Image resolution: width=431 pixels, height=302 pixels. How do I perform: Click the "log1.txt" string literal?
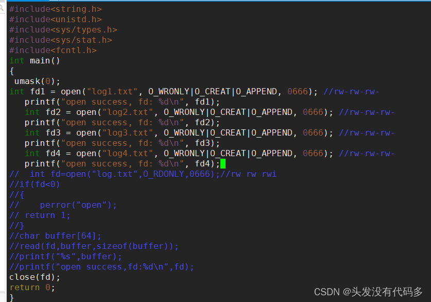(x=112, y=92)
